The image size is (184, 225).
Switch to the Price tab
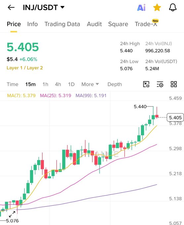(14, 24)
